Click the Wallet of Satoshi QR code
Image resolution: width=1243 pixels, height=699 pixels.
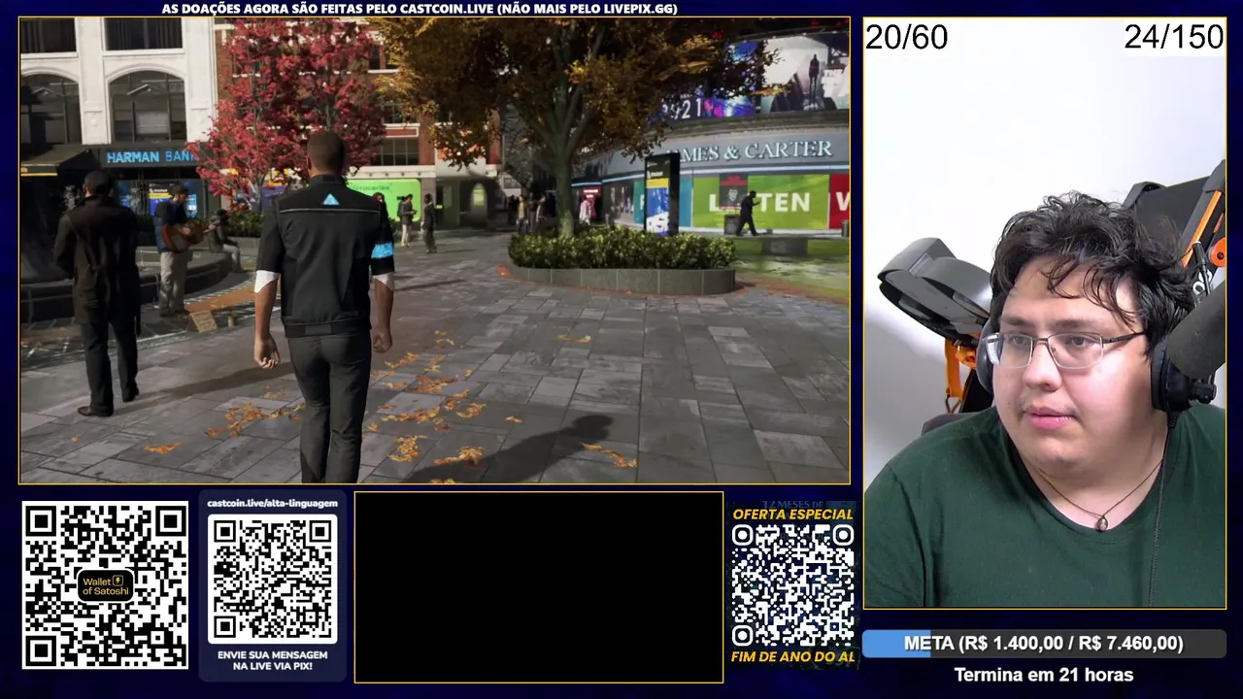105,584
